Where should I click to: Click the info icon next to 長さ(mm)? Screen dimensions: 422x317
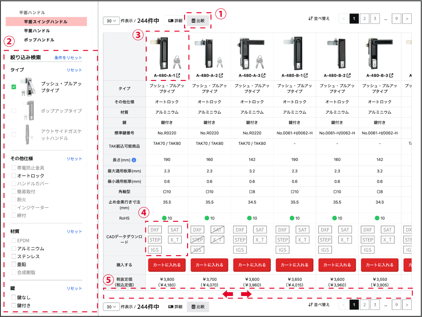coord(134,160)
